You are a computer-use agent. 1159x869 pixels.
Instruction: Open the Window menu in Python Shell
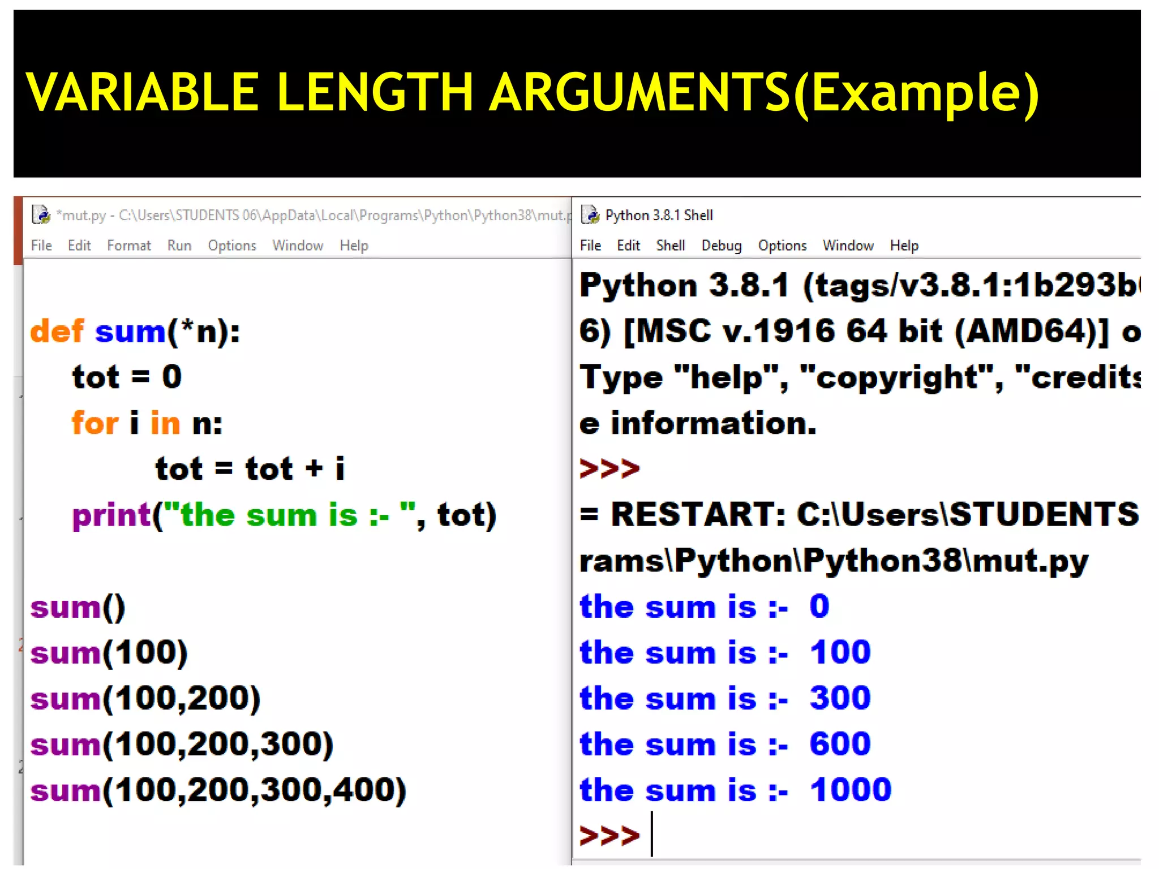[848, 246]
